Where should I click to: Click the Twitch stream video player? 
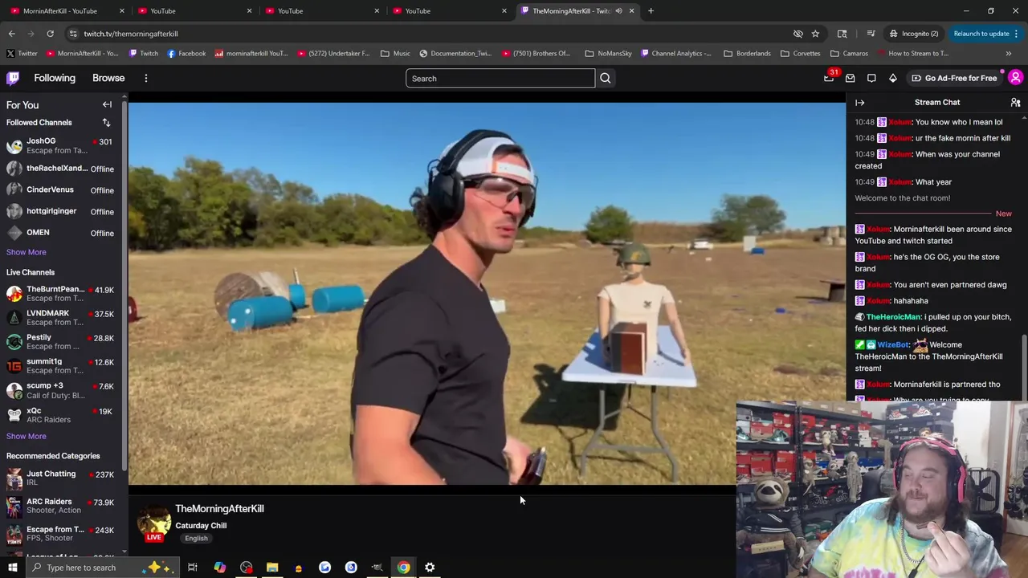pyautogui.click(x=487, y=293)
